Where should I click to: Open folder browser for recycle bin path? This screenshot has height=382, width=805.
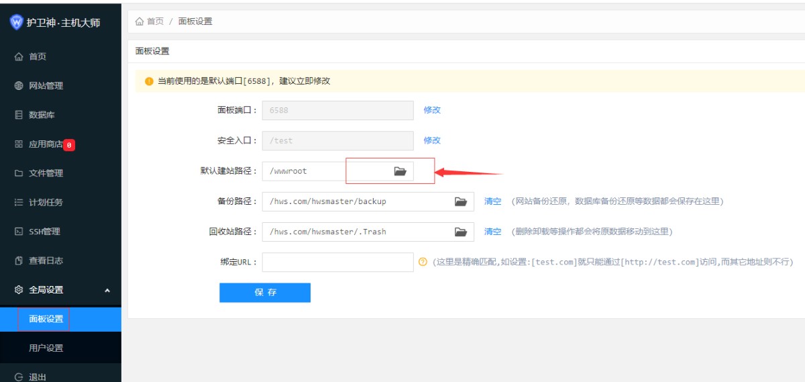pos(460,232)
